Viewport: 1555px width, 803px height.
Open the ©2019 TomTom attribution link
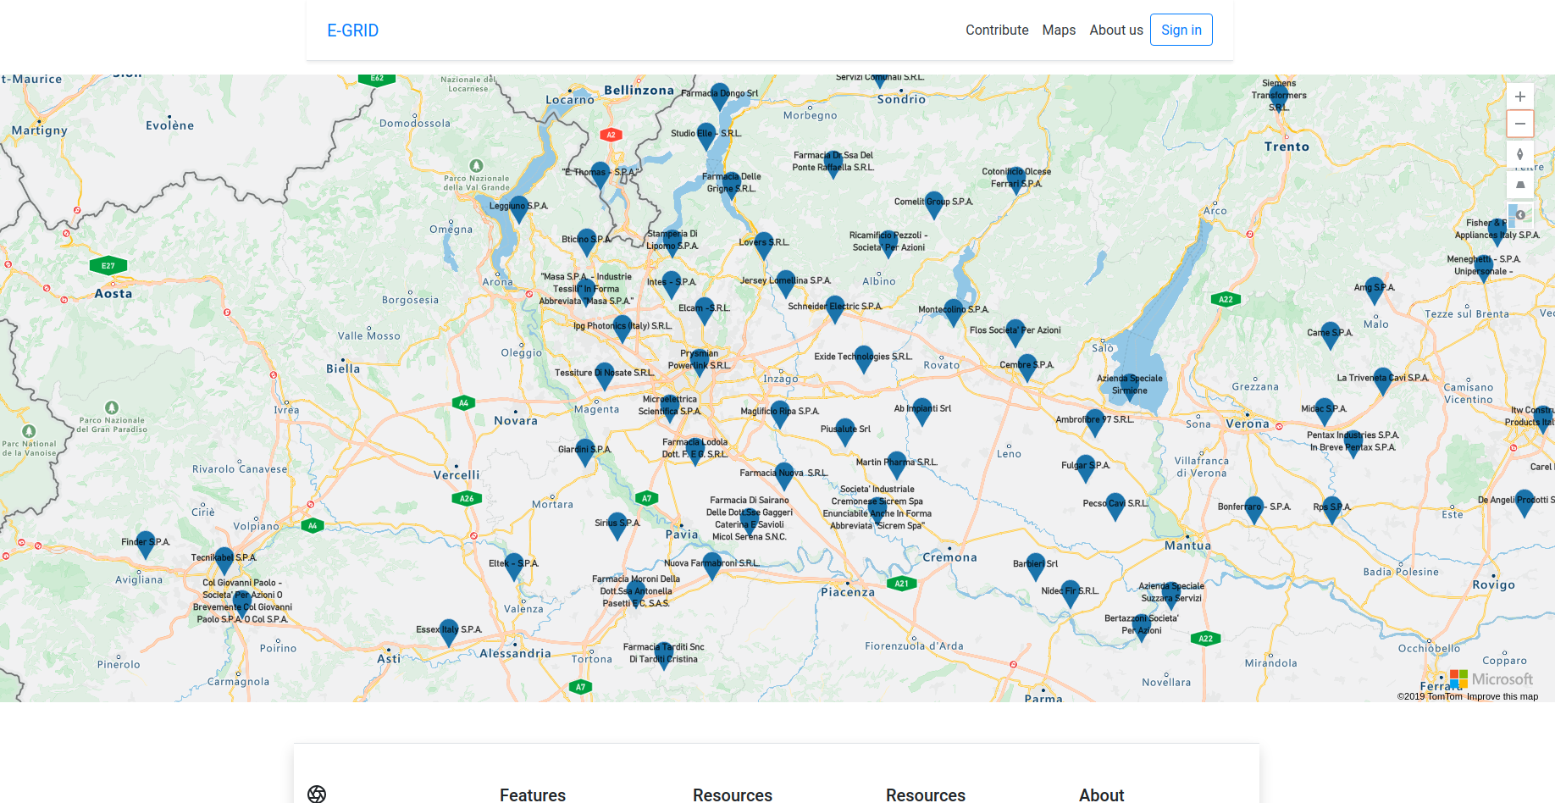tap(1430, 696)
